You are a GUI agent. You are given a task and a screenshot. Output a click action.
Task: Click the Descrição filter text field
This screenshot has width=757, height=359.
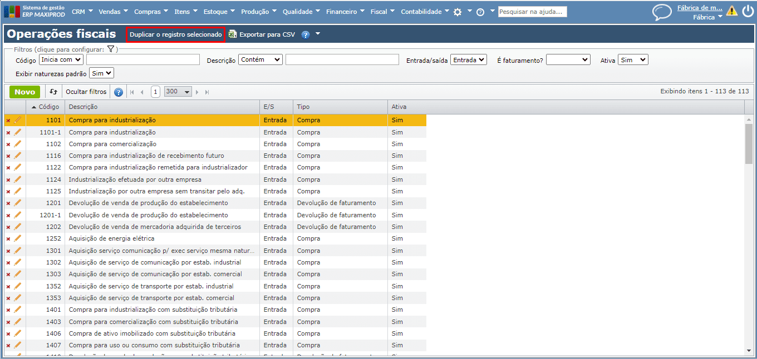click(x=342, y=59)
